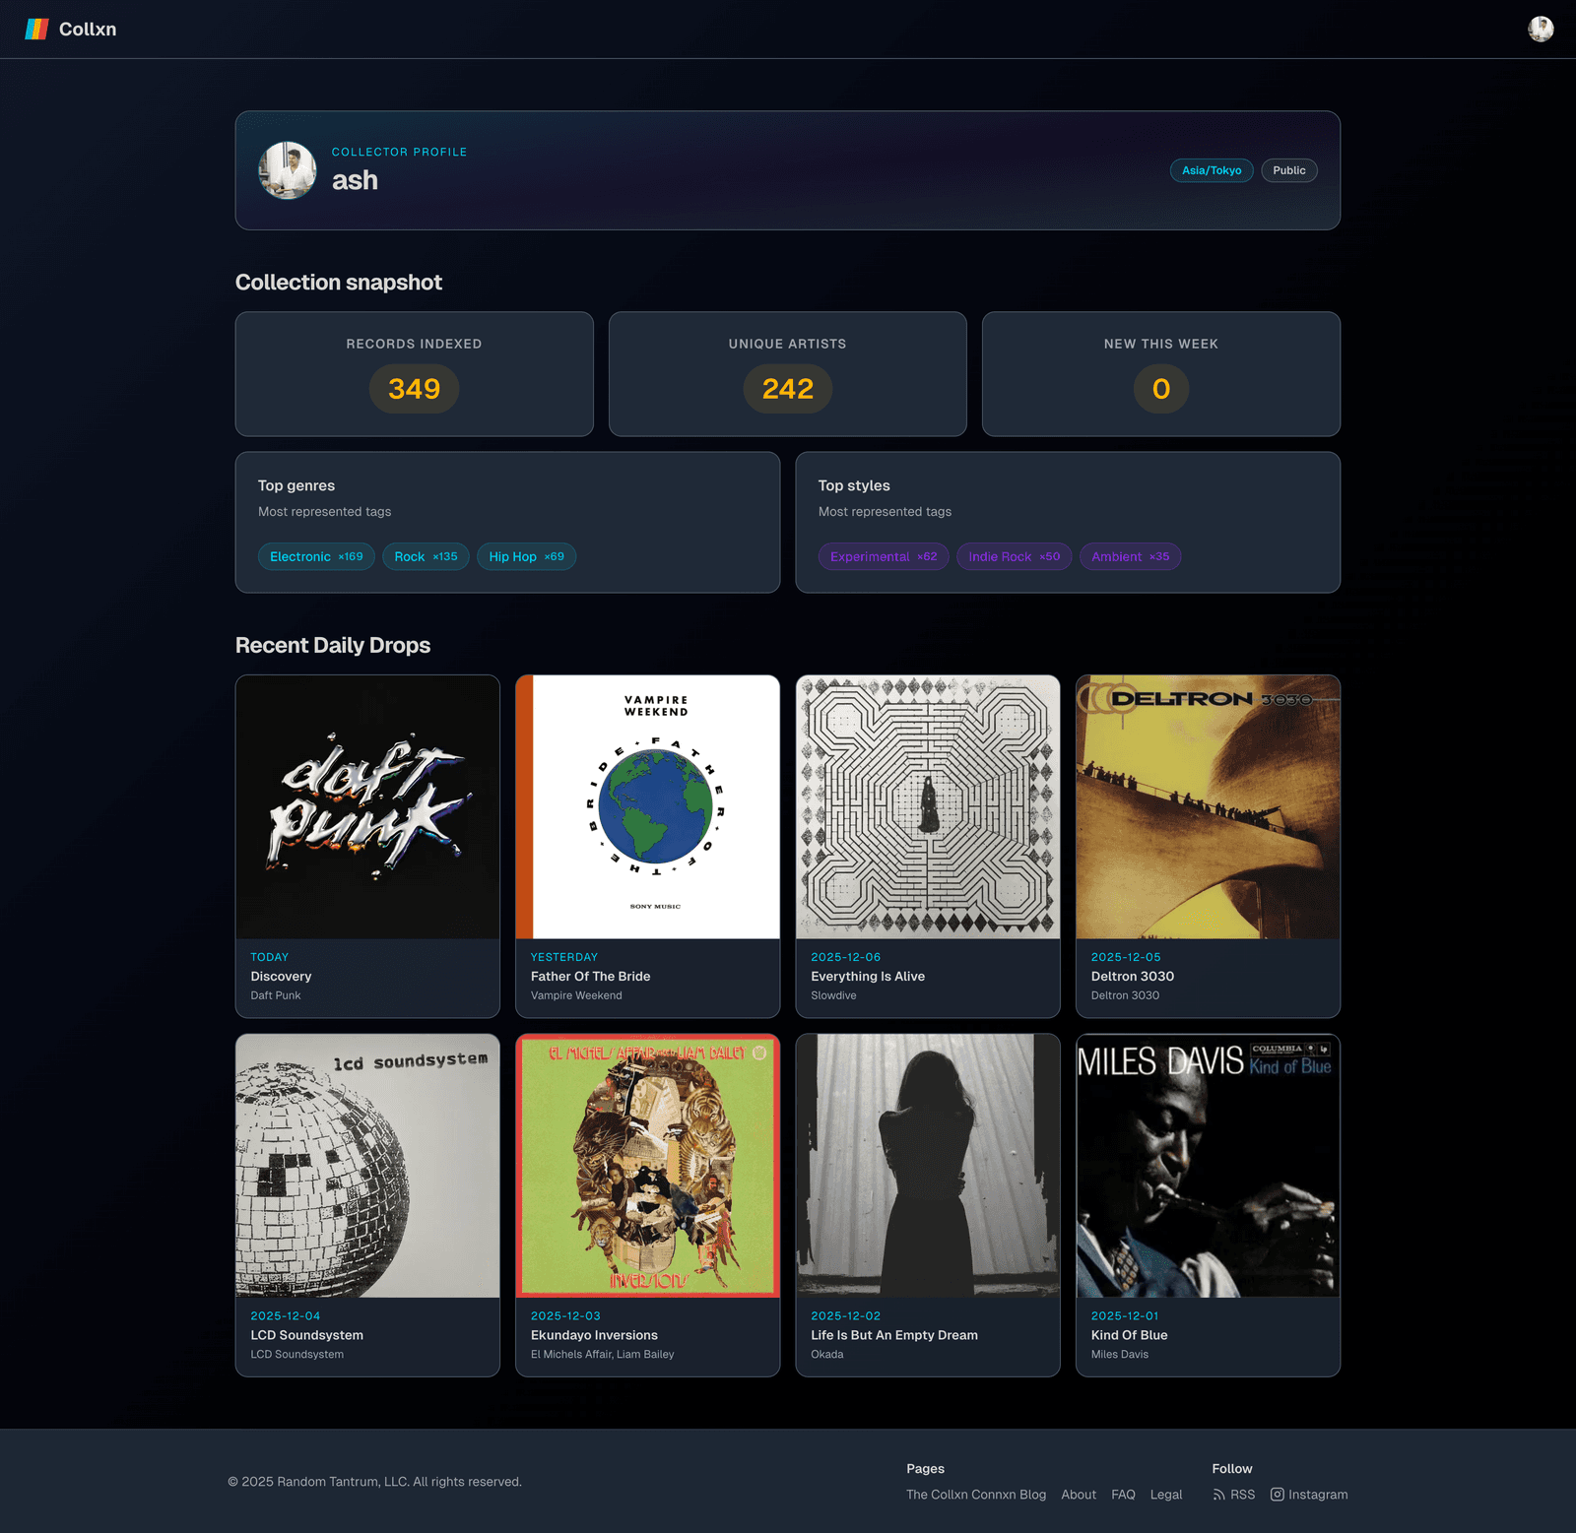This screenshot has width=1576, height=1533.
Task: Toggle the Electronic genre tag
Action: pos(315,556)
